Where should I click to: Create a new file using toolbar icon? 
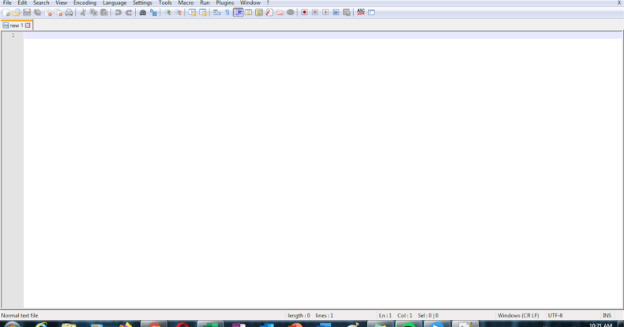(7, 12)
